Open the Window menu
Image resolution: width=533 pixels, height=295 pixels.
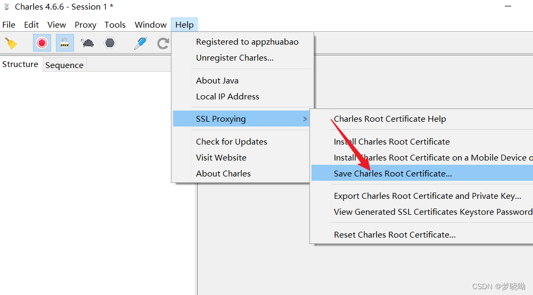(x=151, y=25)
